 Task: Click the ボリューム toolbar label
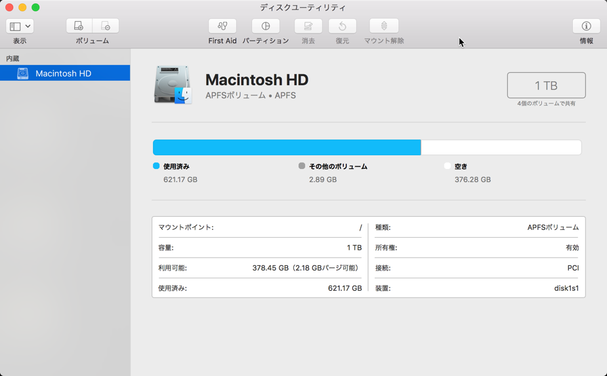tap(92, 41)
